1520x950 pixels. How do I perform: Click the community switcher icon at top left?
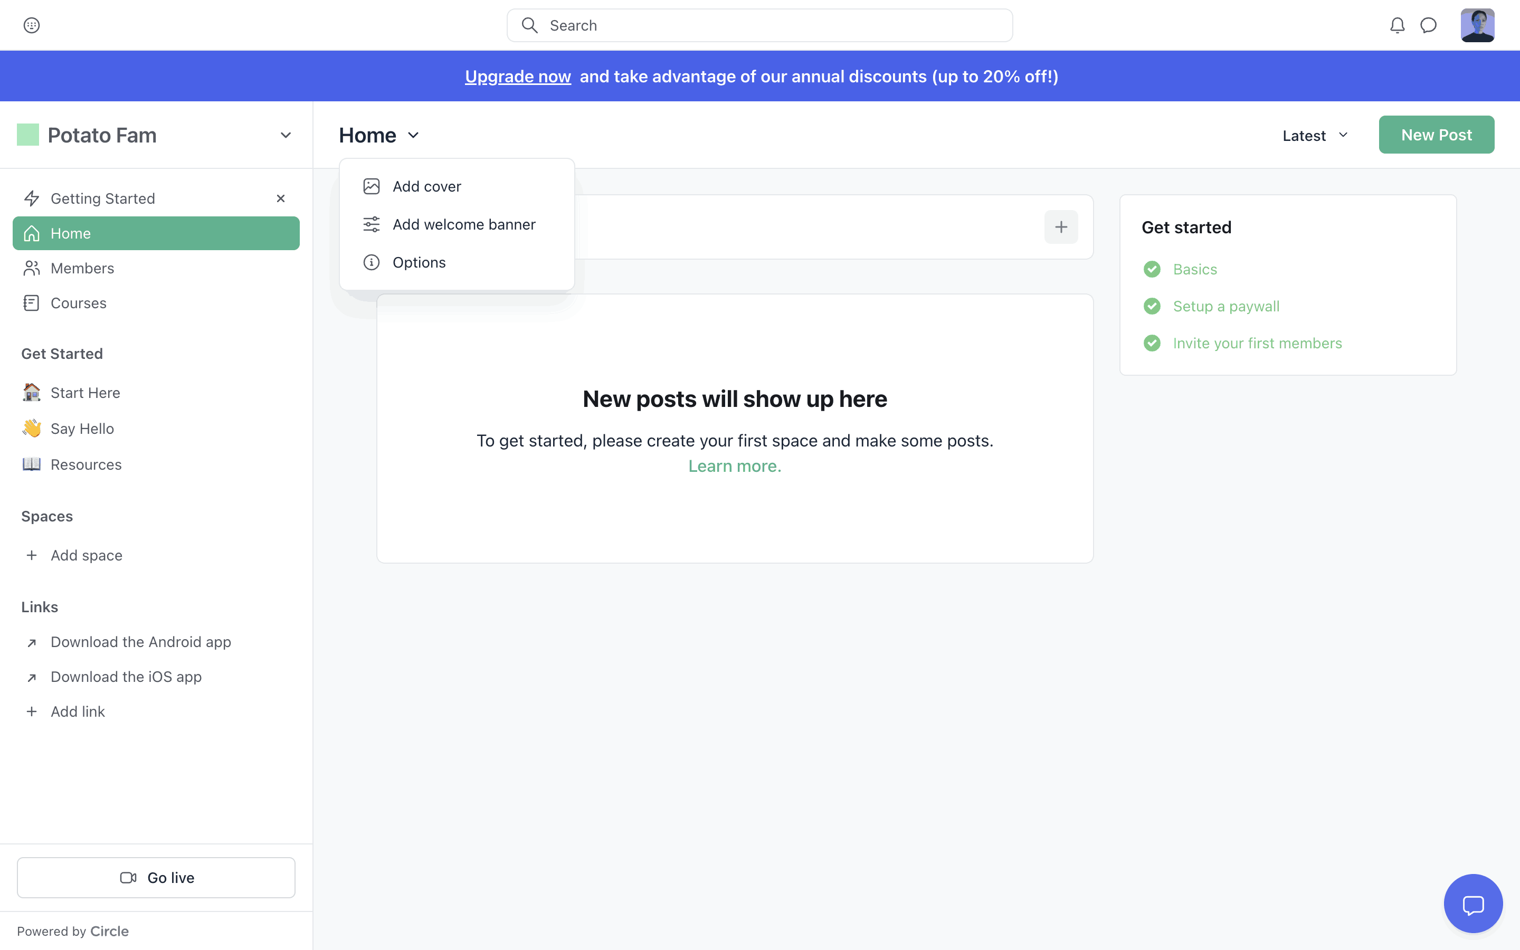coord(32,25)
